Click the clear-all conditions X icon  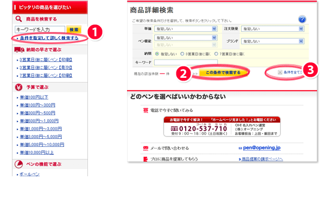pos(280,72)
